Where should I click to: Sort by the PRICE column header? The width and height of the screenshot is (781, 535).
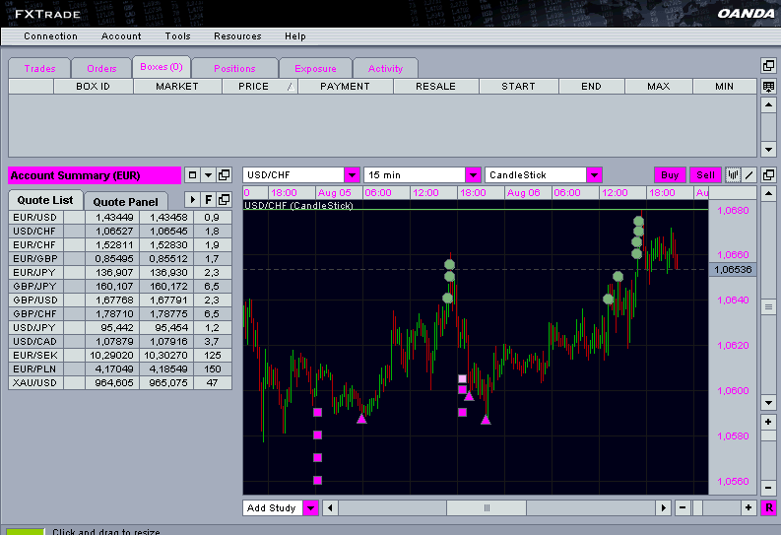(x=259, y=87)
